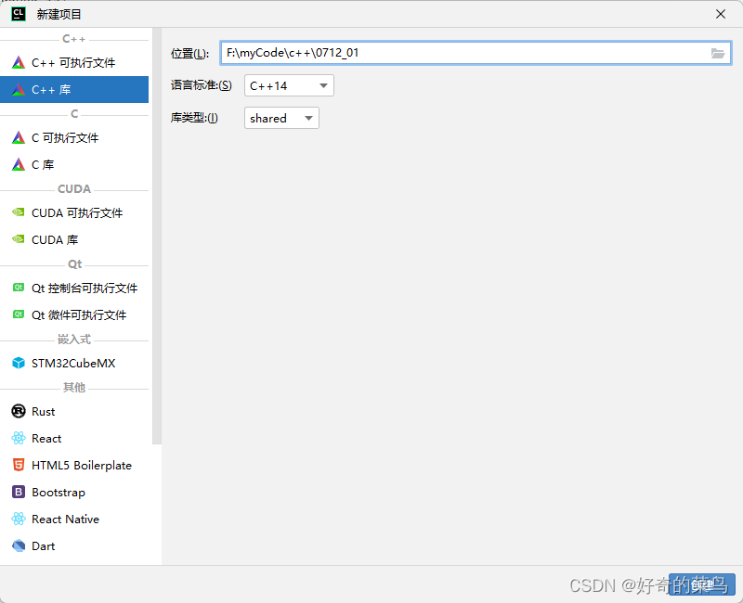Click the 创建 button to create project
This screenshot has height=603, width=743.
[x=703, y=585]
